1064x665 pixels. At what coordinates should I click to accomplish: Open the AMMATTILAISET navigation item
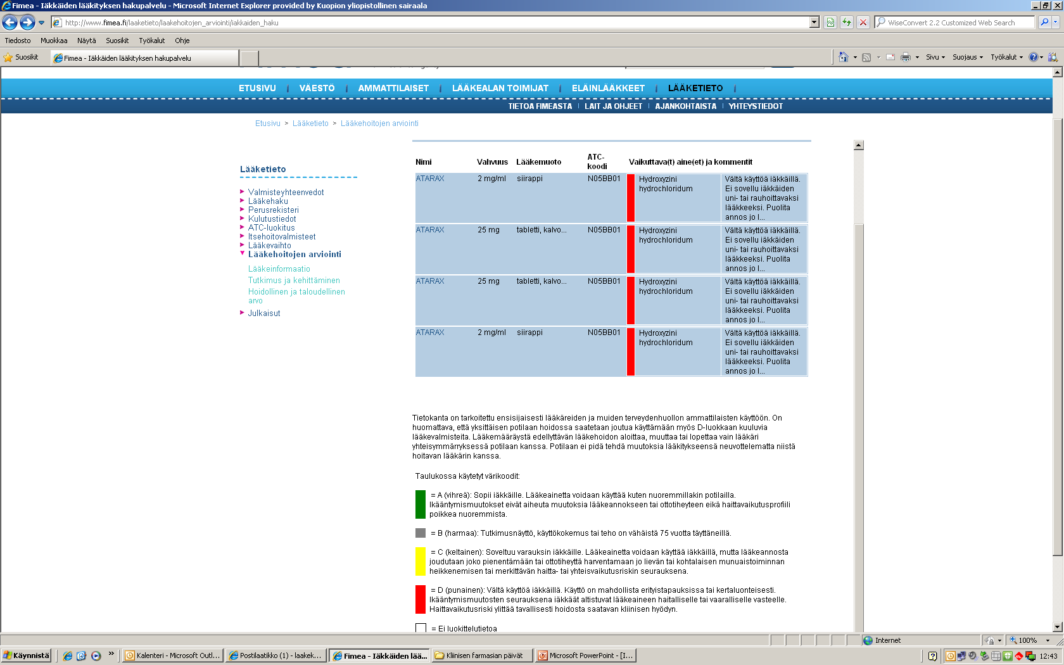pos(393,88)
